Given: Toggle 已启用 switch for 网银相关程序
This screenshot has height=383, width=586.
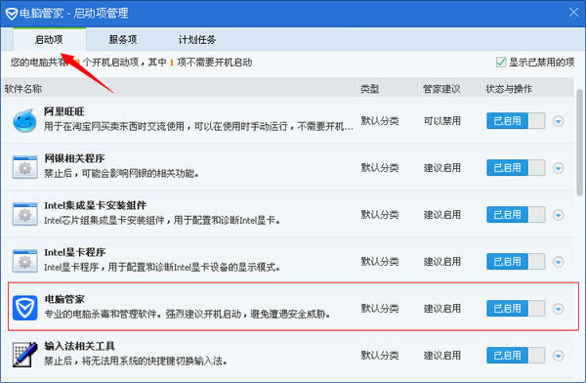Looking at the screenshot, I should click(516, 168).
